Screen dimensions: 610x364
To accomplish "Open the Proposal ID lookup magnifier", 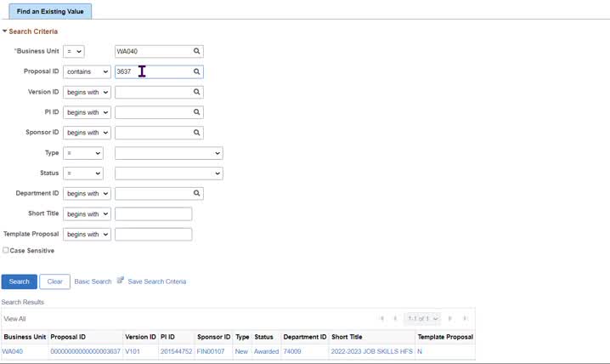I will coord(197,71).
